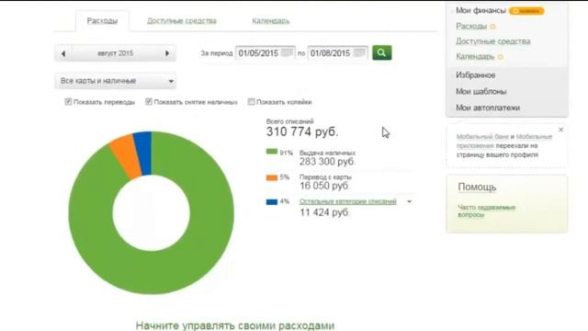Viewport: 588px width, 331px height.
Task: Click the green search button
Action: click(x=382, y=52)
